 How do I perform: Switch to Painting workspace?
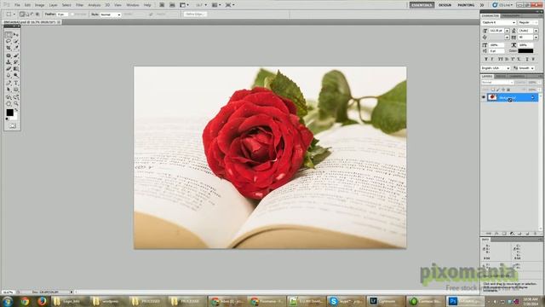[466, 5]
